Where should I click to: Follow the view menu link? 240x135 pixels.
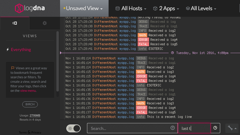(28, 91)
